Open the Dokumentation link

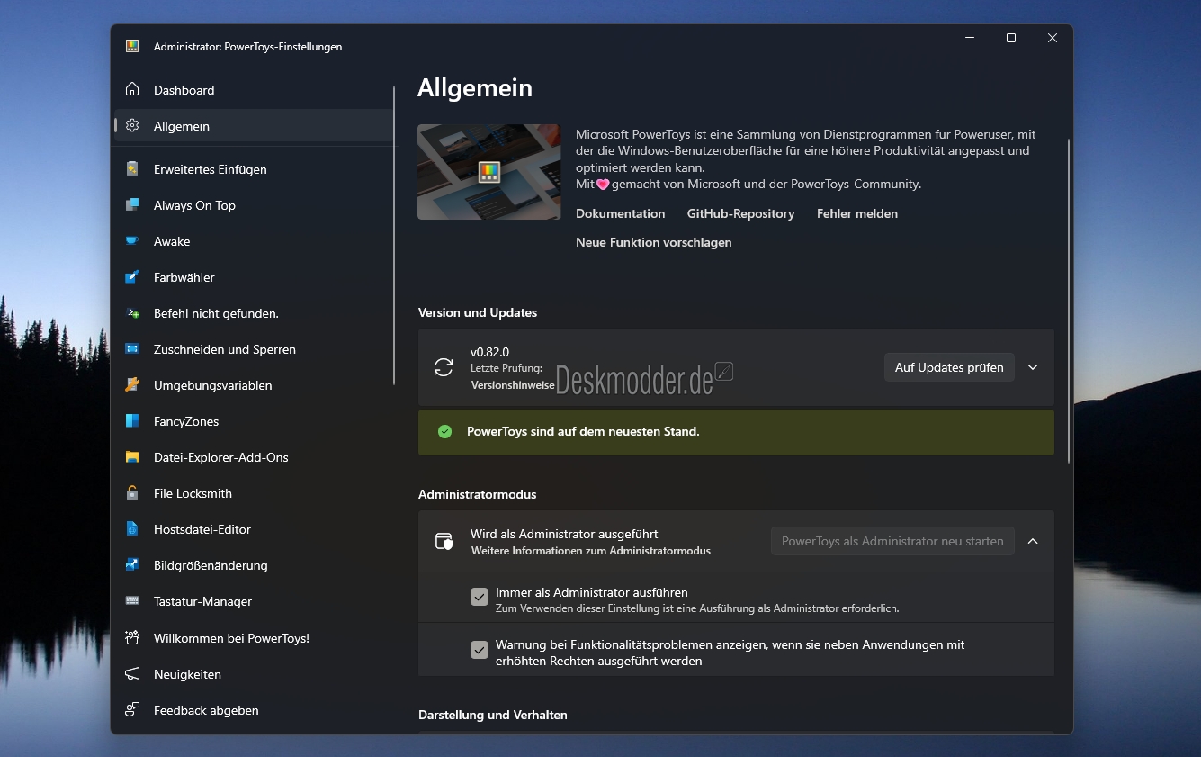click(621, 213)
